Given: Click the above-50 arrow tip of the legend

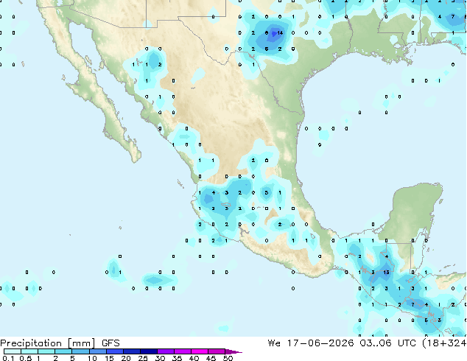Looking at the screenshot, I should click(233, 351).
